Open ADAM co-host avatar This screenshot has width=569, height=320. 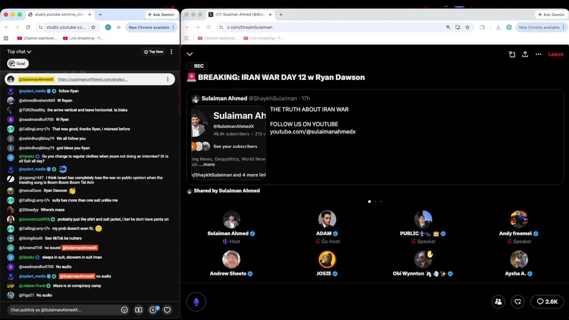327,220
